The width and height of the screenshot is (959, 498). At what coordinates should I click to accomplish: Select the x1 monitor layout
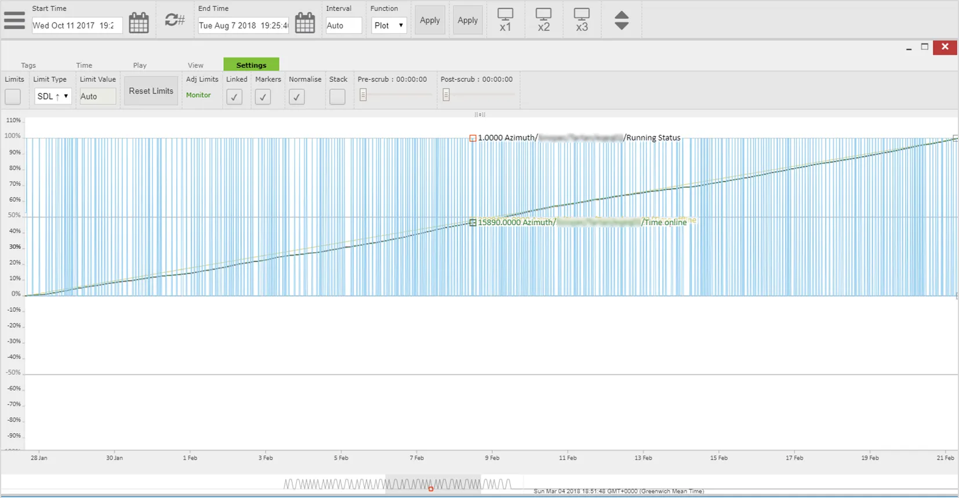(505, 20)
